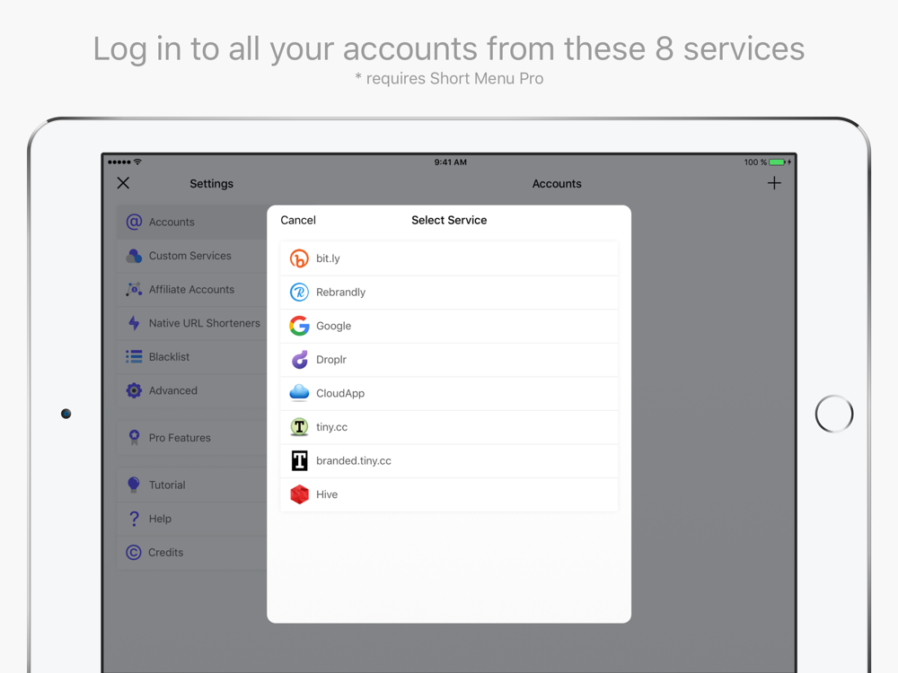This screenshot has height=673, width=898.
Task: Click the 'Accounts' title in header
Action: pos(557,184)
